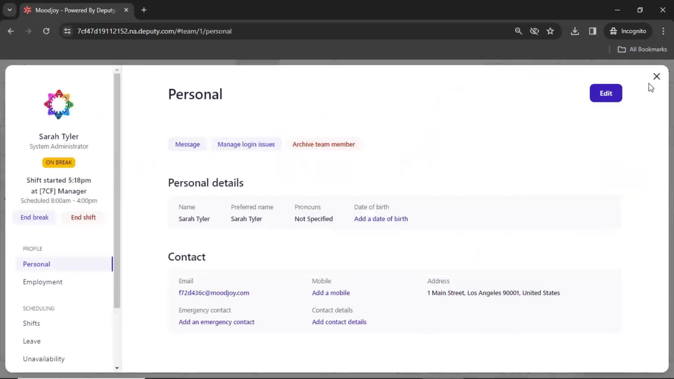The width and height of the screenshot is (674, 379).
Task: Click browser forward arrow
Action: [x=28, y=31]
